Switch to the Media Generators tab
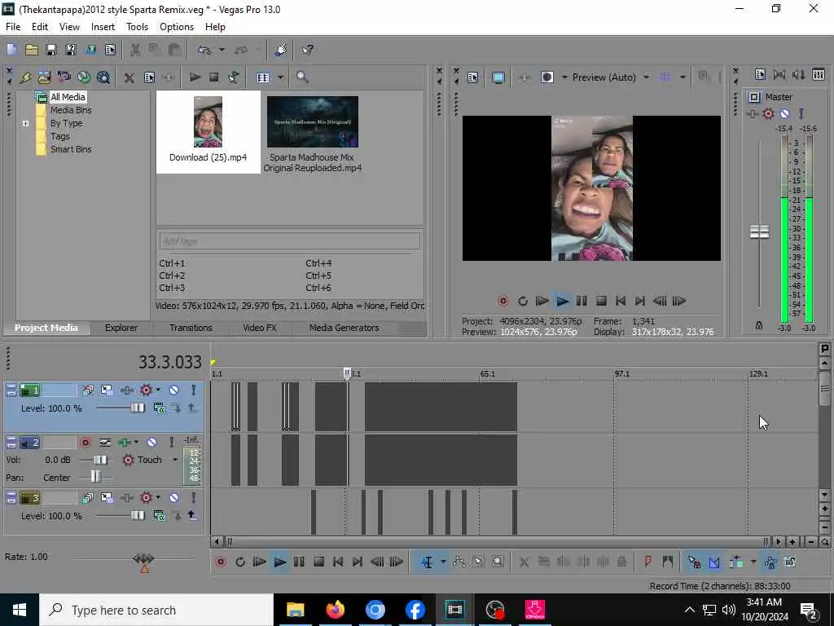The width and height of the screenshot is (834, 626). (345, 328)
